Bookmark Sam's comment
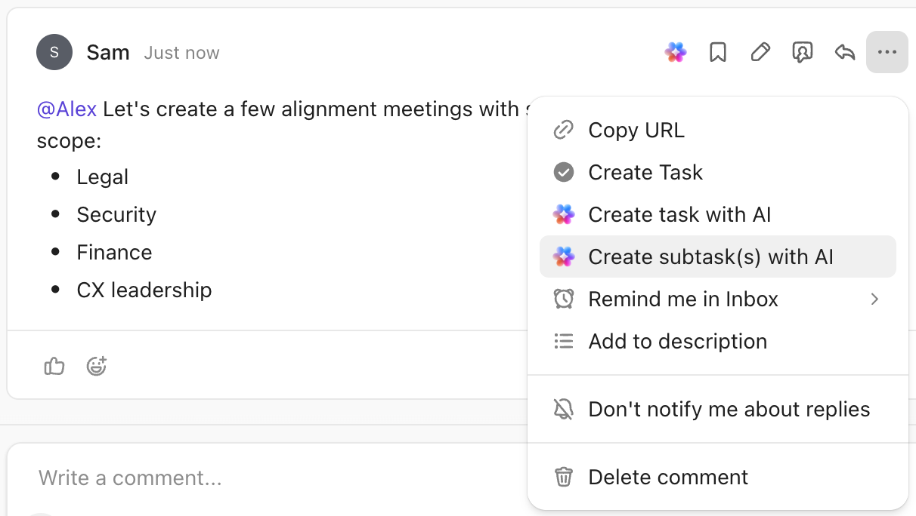This screenshot has height=516, width=916. pos(717,52)
